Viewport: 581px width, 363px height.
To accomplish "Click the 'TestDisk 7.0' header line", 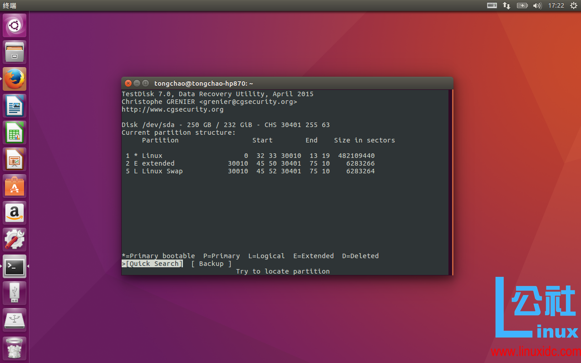I will coord(217,94).
